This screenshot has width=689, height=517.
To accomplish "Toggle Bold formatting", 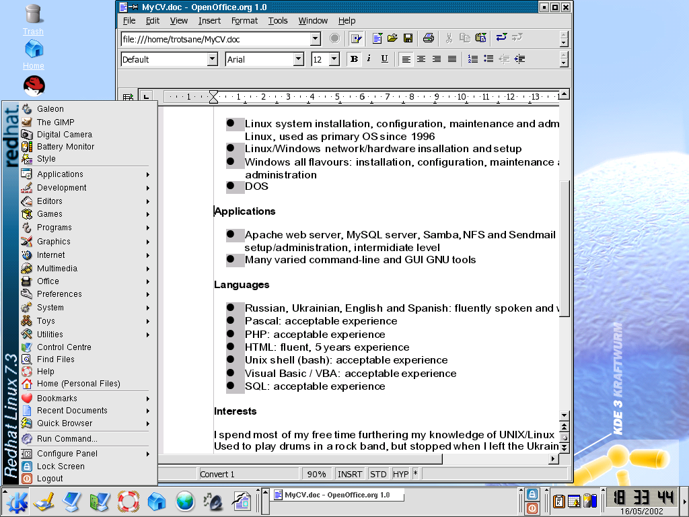I will click(354, 59).
